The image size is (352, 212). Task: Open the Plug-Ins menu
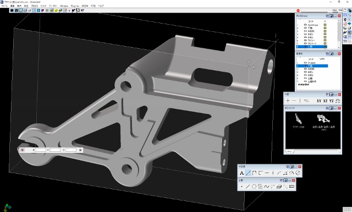tap(75, 6)
